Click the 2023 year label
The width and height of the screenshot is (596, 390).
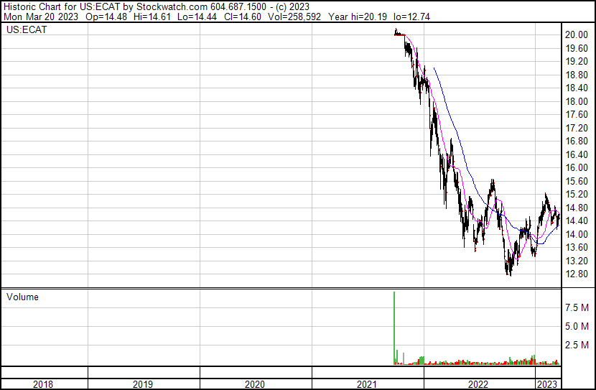547,384
